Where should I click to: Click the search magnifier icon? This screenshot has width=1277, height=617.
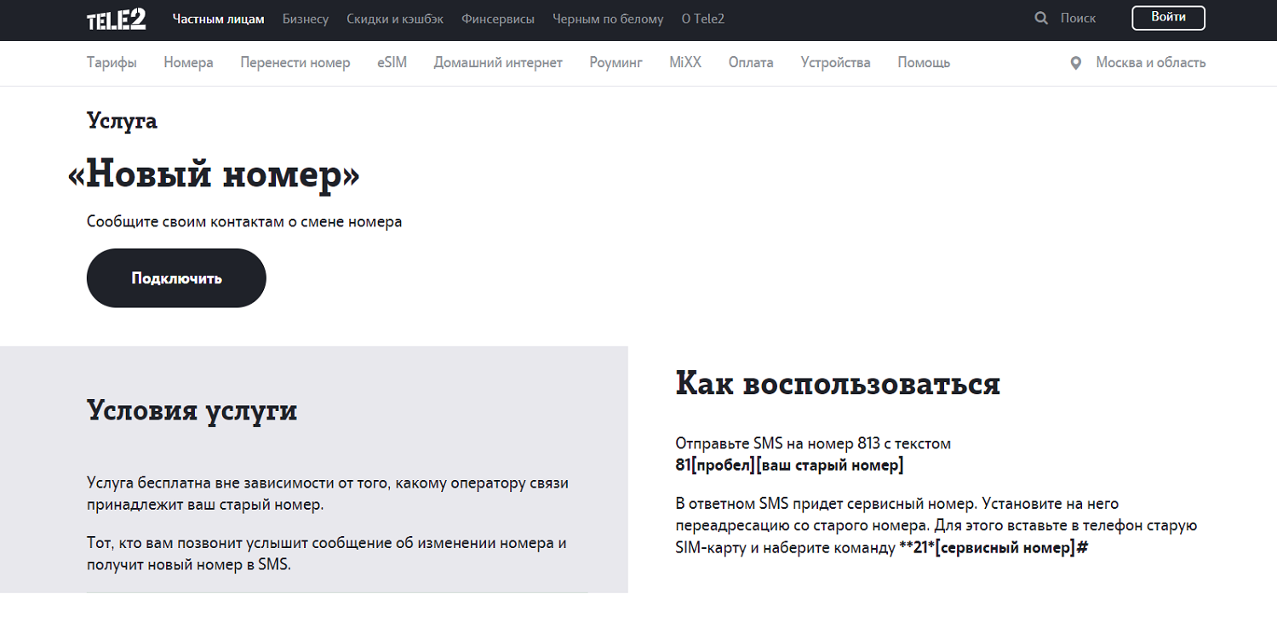(1040, 18)
